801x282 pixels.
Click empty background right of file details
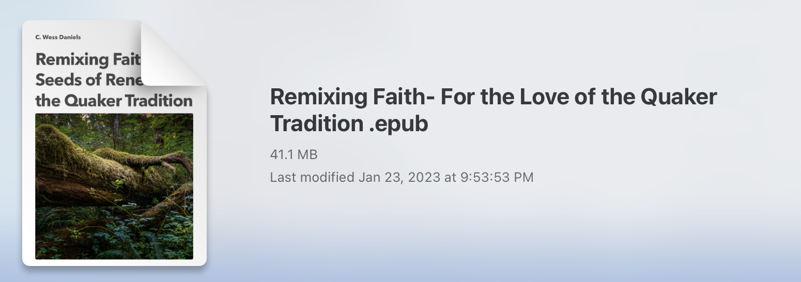coord(672,207)
